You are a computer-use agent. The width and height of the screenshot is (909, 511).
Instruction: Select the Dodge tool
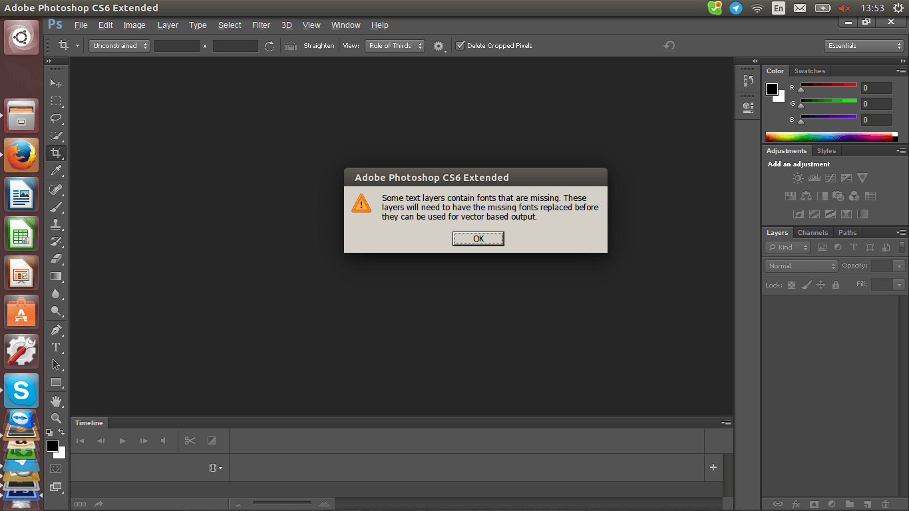click(57, 311)
